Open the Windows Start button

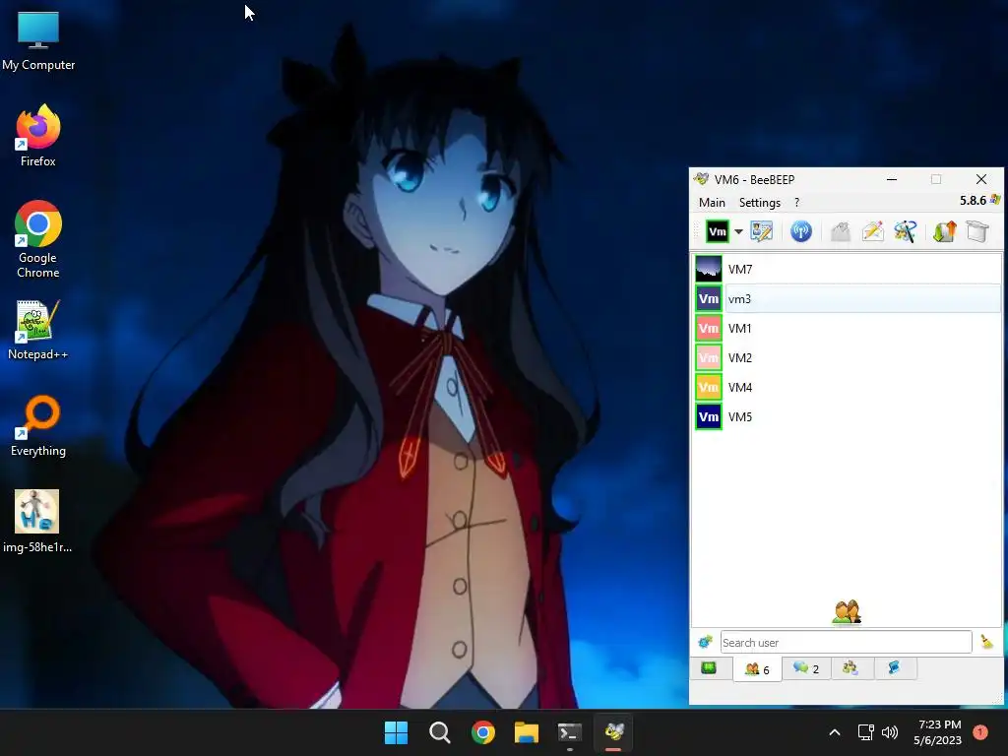coord(396,732)
